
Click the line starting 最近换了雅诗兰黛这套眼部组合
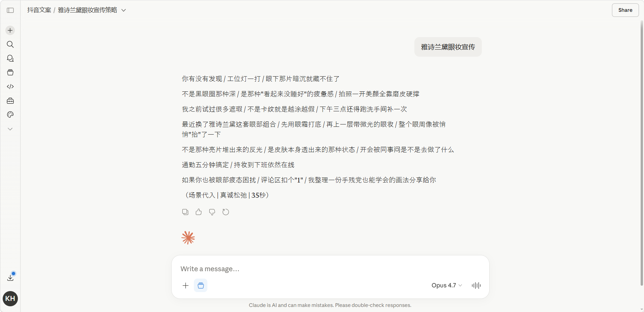click(314, 129)
